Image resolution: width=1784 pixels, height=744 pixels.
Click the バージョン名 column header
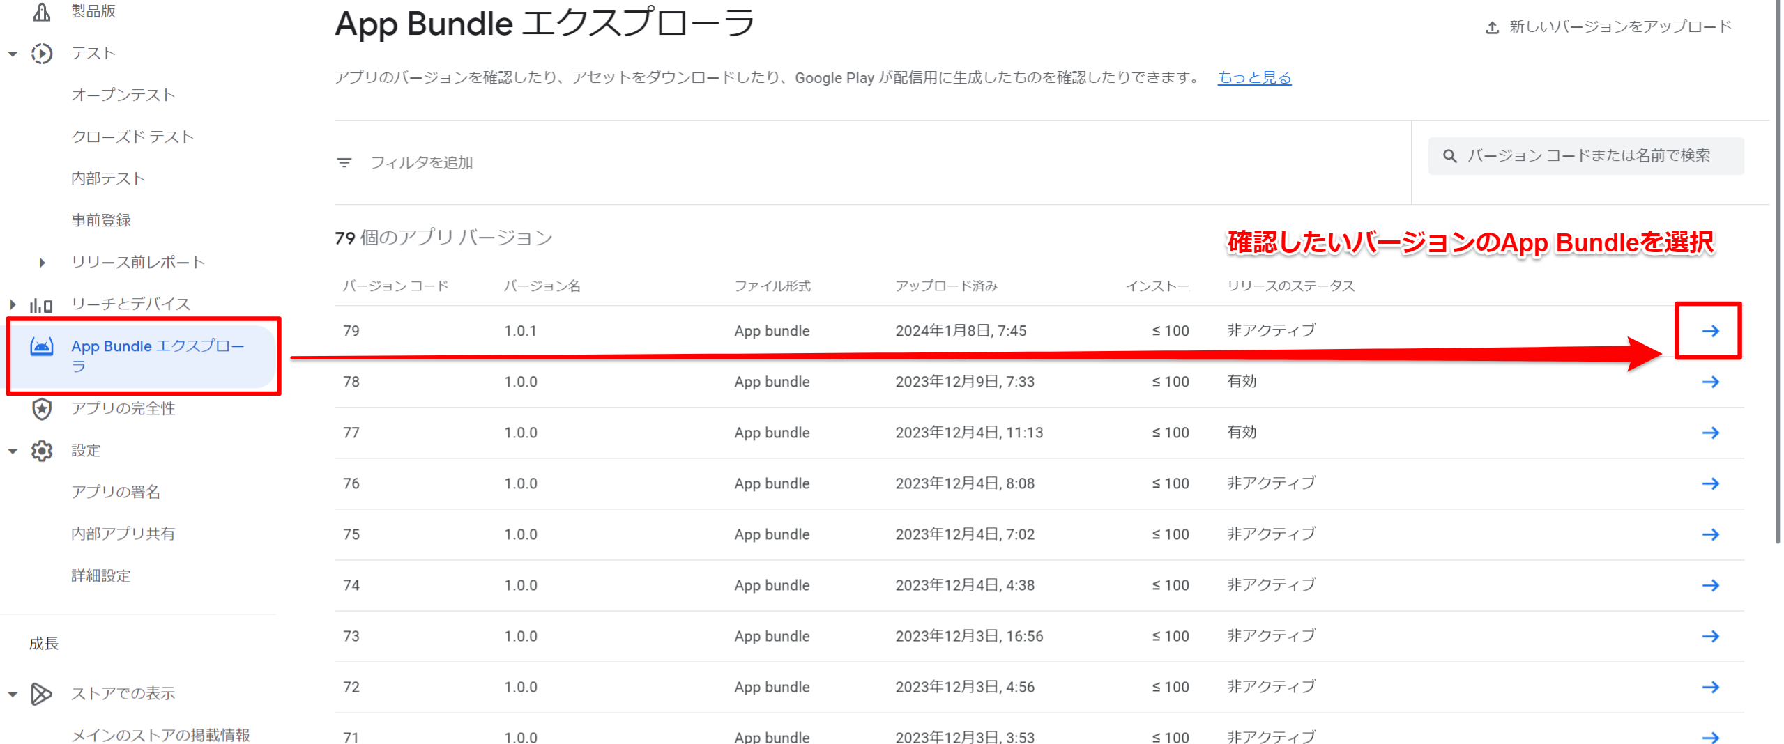(542, 286)
